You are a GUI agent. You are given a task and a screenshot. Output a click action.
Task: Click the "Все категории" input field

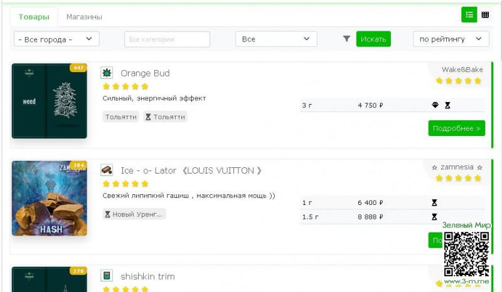click(x=167, y=39)
